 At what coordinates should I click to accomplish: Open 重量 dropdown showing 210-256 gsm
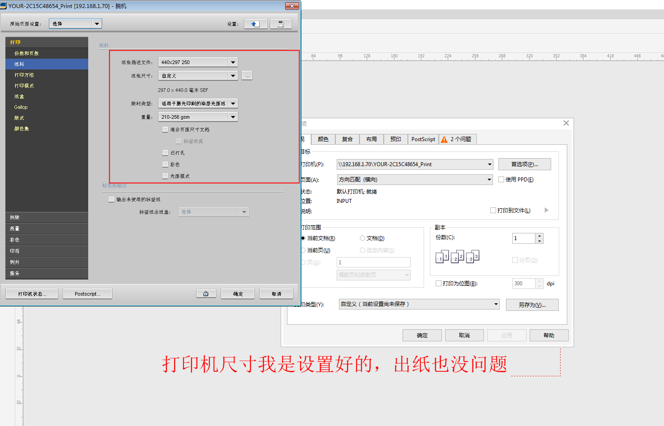(198, 117)
